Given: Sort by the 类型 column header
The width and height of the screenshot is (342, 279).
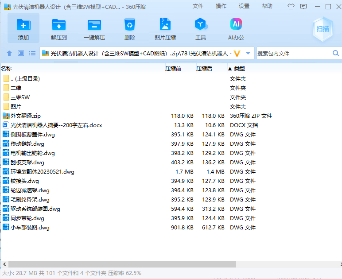Looking at the screenshot, I should click(240, 69).
